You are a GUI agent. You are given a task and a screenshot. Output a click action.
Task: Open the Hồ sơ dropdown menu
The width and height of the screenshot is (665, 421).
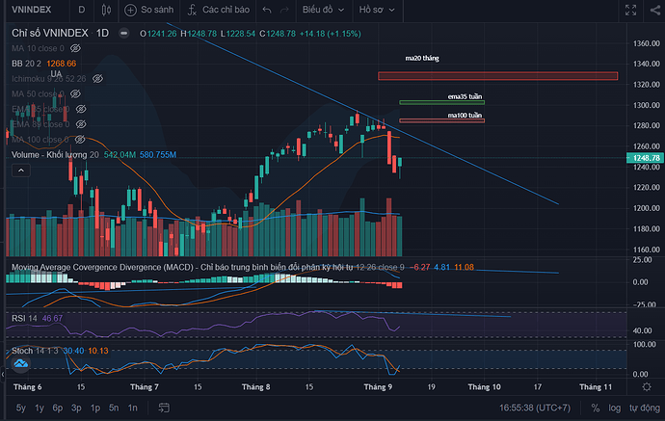tap(377, 10)
